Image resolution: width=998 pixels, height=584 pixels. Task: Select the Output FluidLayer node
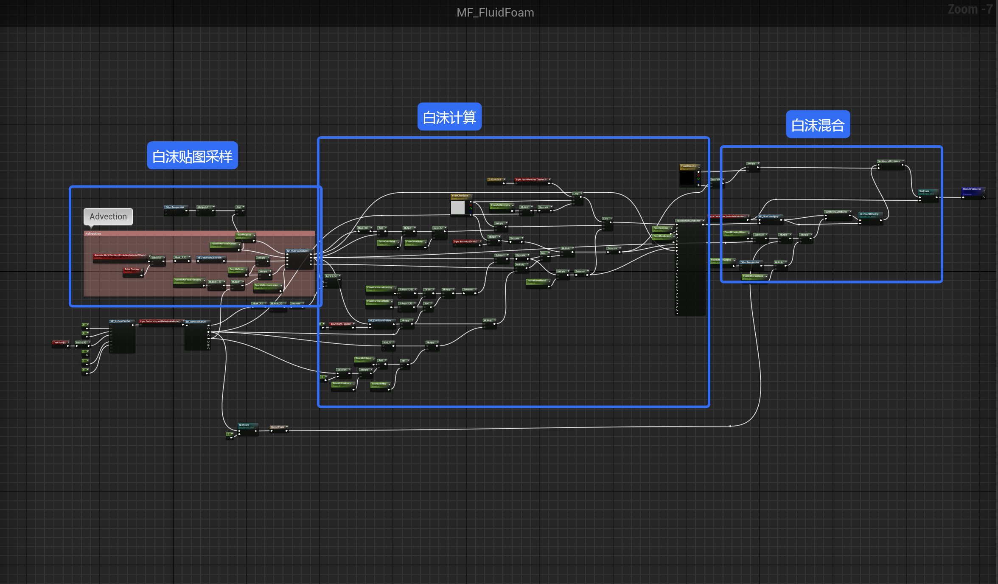click(972, 189)
